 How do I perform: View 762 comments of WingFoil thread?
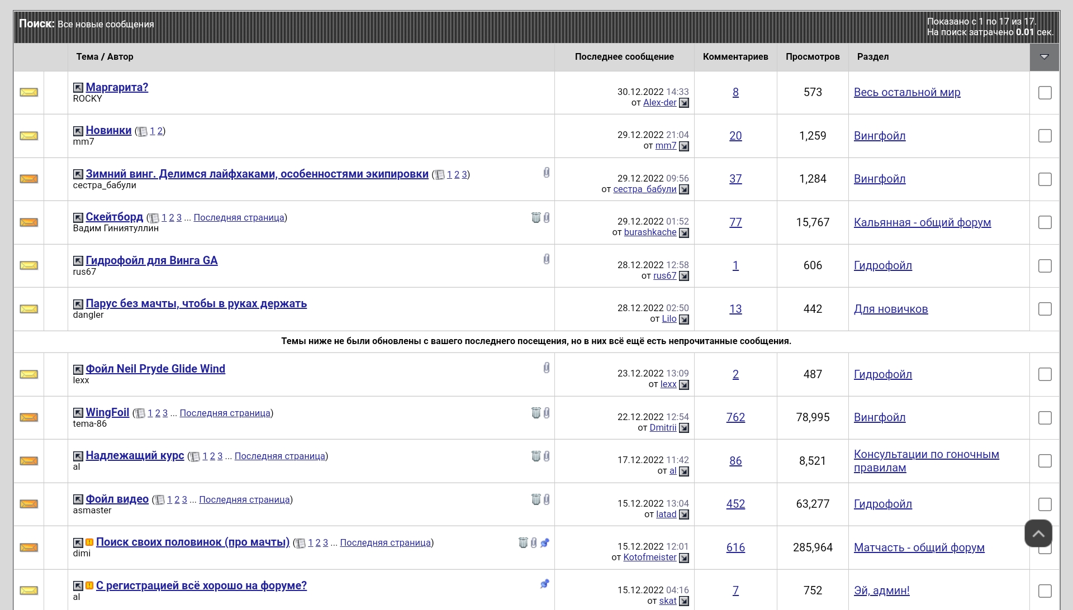click(735, 418)
